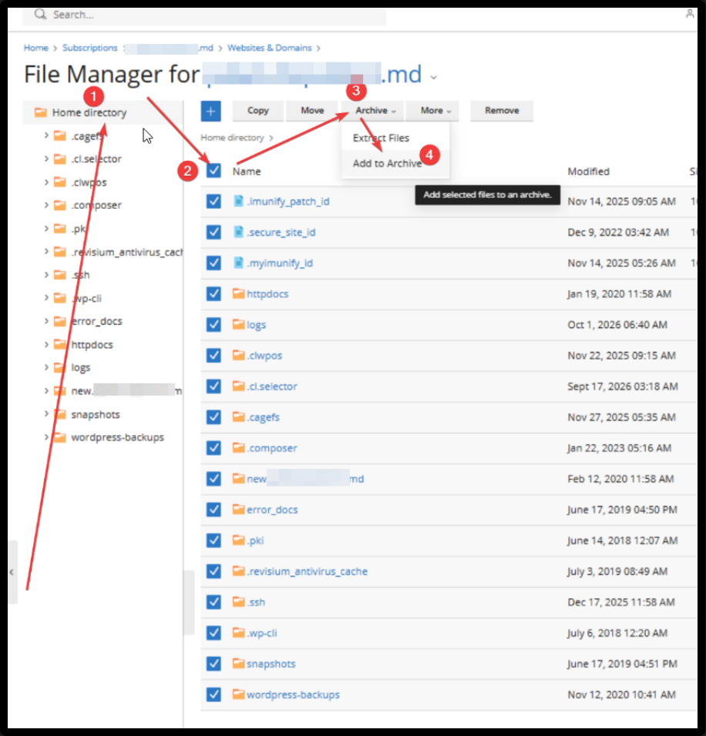This screenshot has height=736, width=706.
Task: Click the snapshots folder icon in file list
Action: coord(239,664)
